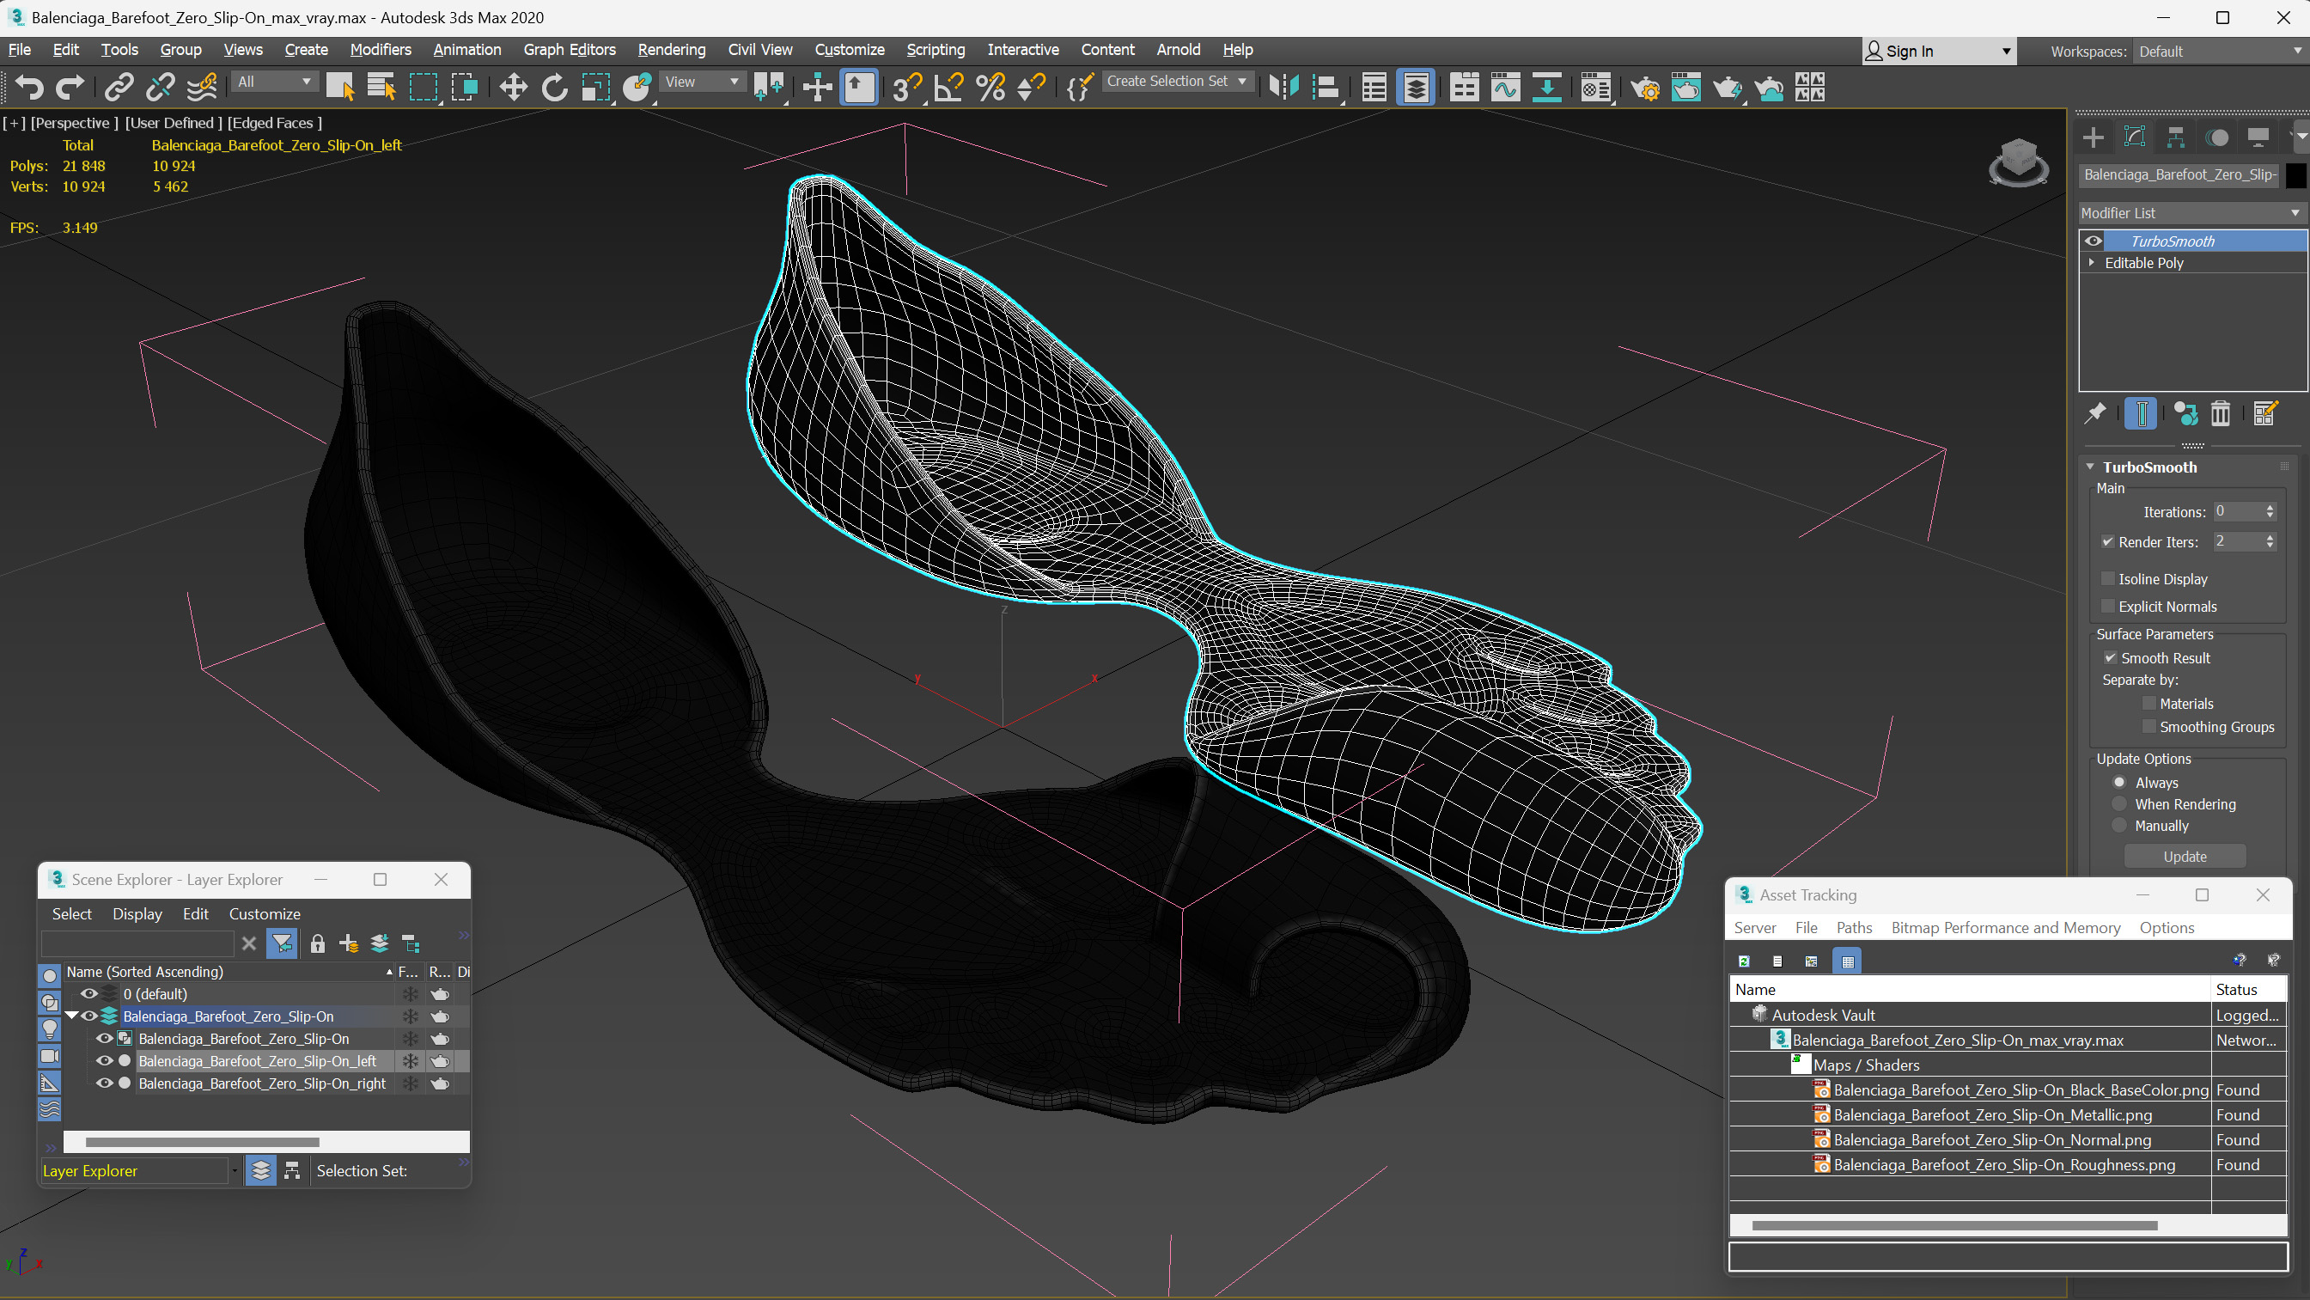Select When Rendering update option

2120,804
